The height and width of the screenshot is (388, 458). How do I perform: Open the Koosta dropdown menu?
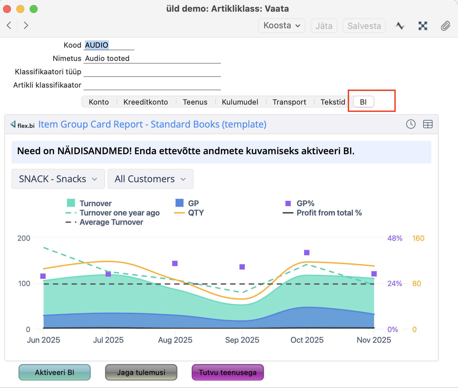pyautogui.click(x=281, y=26)
